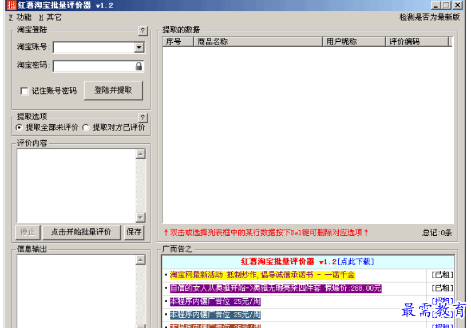Click the purple 本程序内镶广告位 25元/周 ad

pyautogui.click(x=215, y=302)
